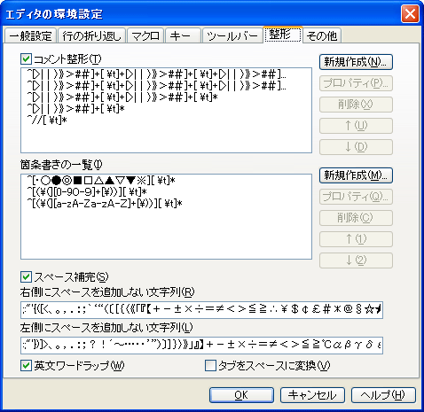The height and width of the screenshot is (412, 424).
Task: Click the 右側にスペースを追加しない文字列(R) field
Action: (x=201, y=310)
